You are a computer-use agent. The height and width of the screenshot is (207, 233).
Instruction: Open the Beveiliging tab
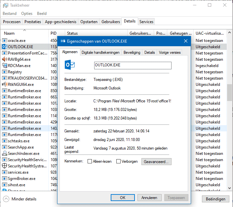tap(132, 52)
